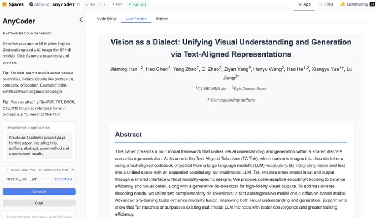Click the Abstract section heading
377x218 pixels.
[129, 134]
